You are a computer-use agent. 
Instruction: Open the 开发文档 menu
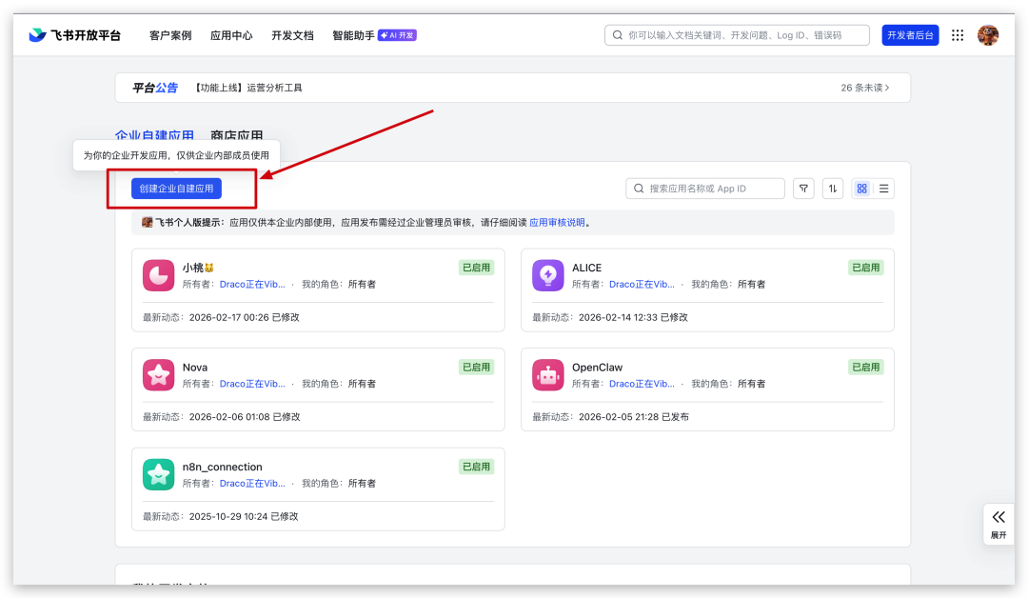point(292,35)
